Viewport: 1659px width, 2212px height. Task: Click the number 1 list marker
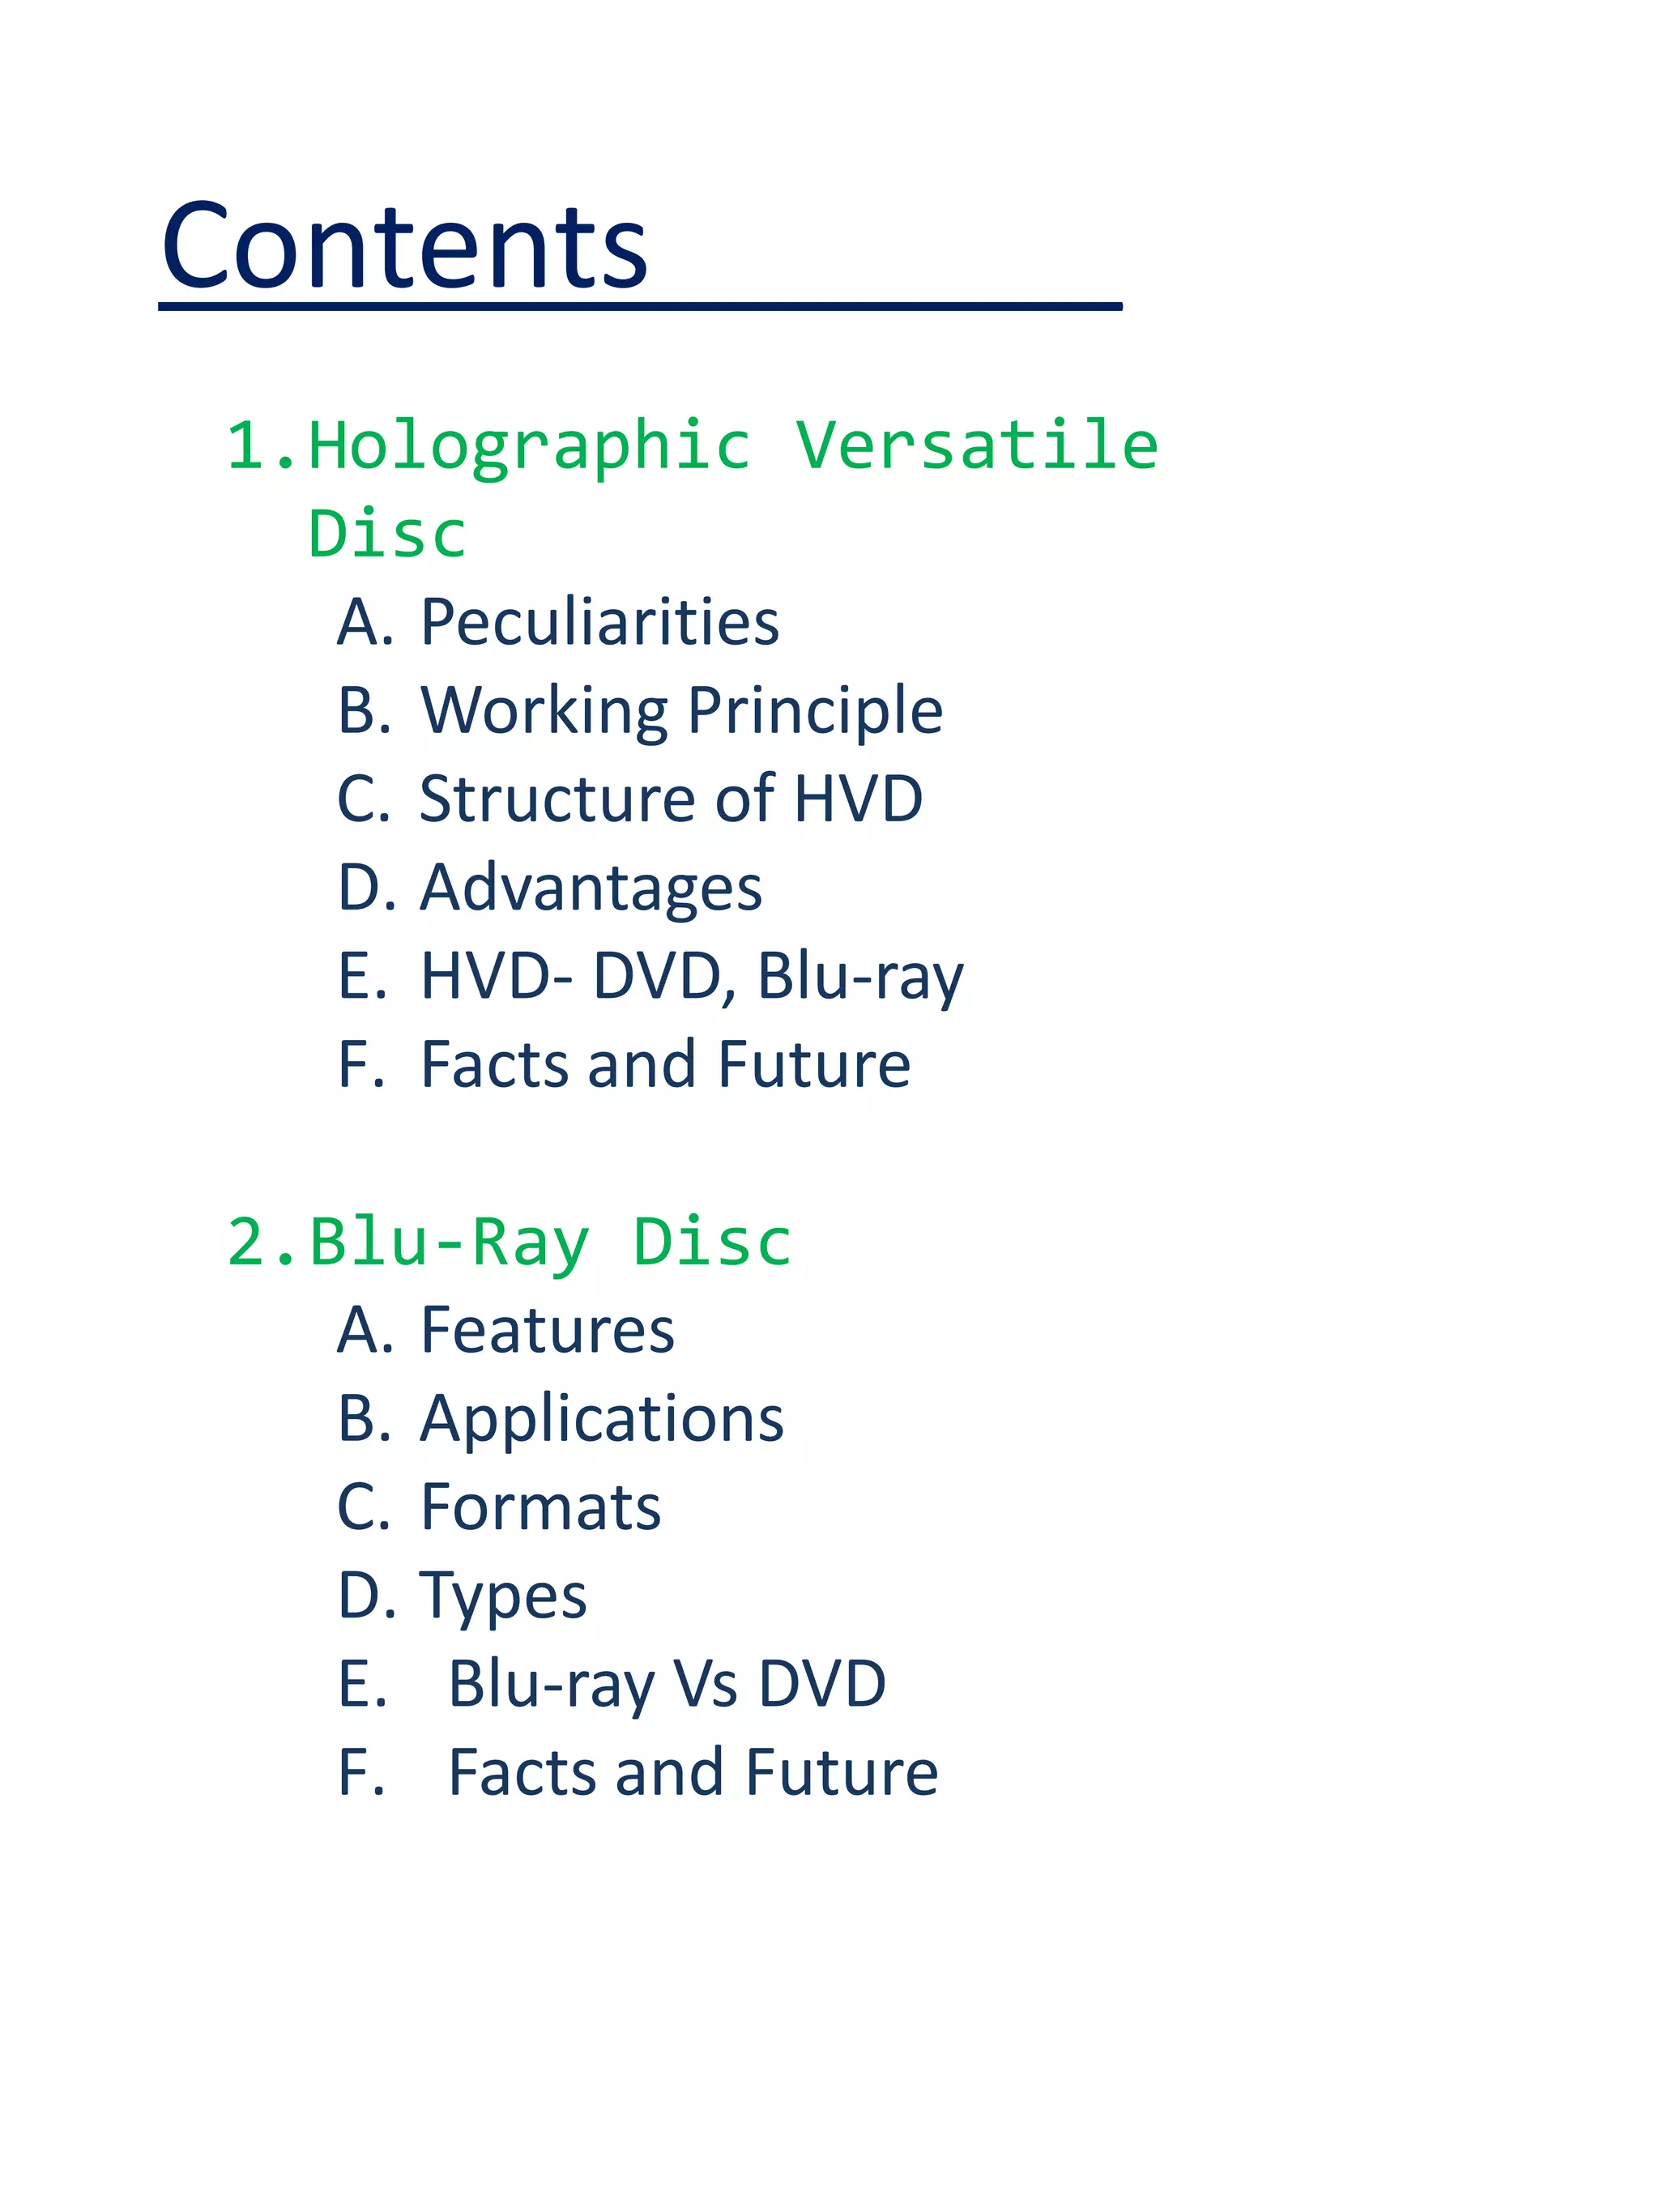[248, 445]
